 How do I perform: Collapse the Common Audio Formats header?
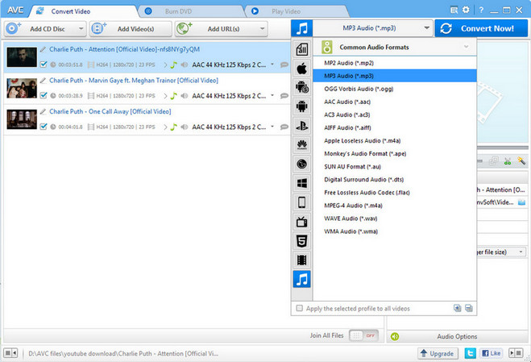tap(467, 47)
